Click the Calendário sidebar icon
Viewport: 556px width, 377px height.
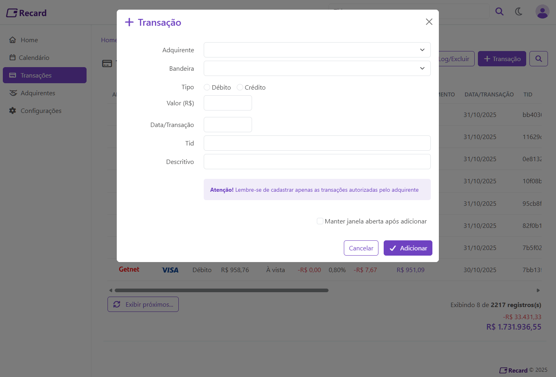tap(12, 57)
